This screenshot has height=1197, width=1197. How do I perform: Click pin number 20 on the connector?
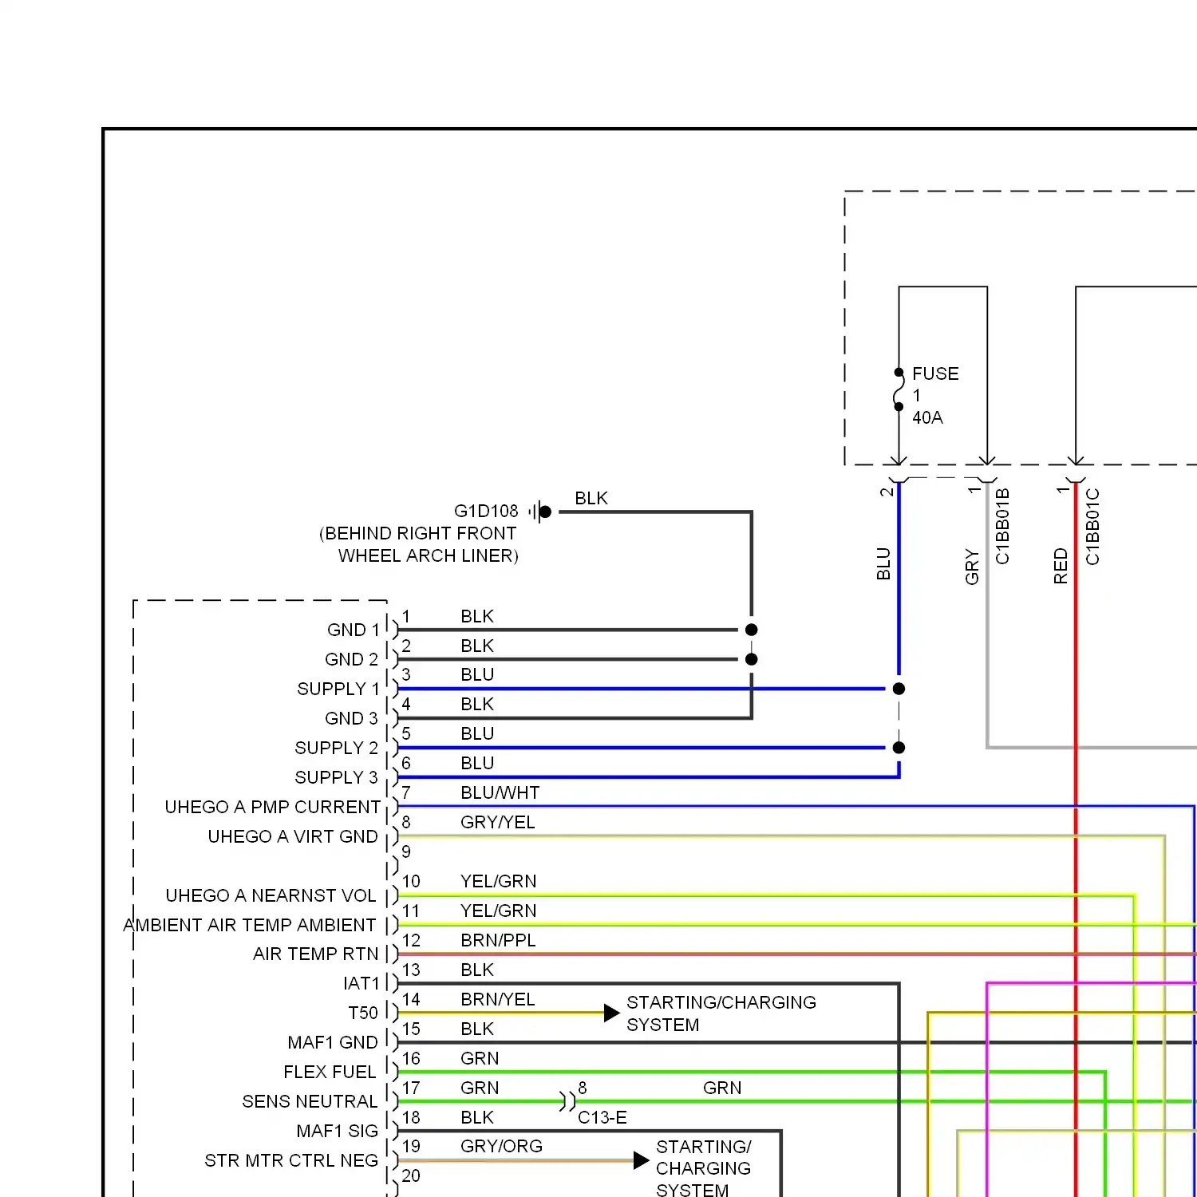click(411, 1175)
